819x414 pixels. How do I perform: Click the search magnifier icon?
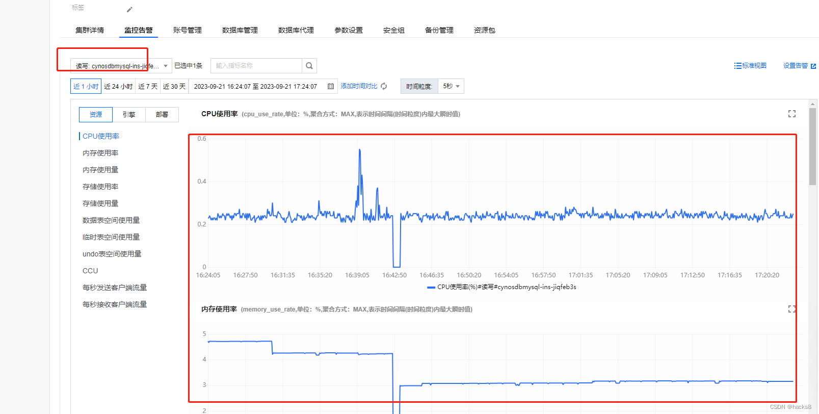point(309,66)
